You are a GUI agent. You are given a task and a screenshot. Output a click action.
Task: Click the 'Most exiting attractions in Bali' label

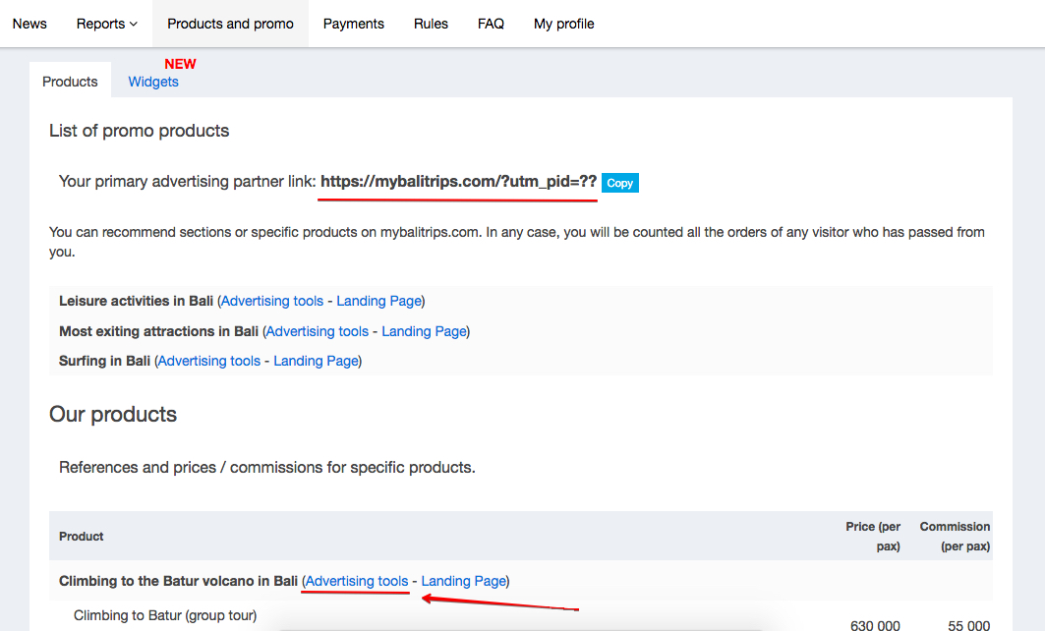(158, 331)
